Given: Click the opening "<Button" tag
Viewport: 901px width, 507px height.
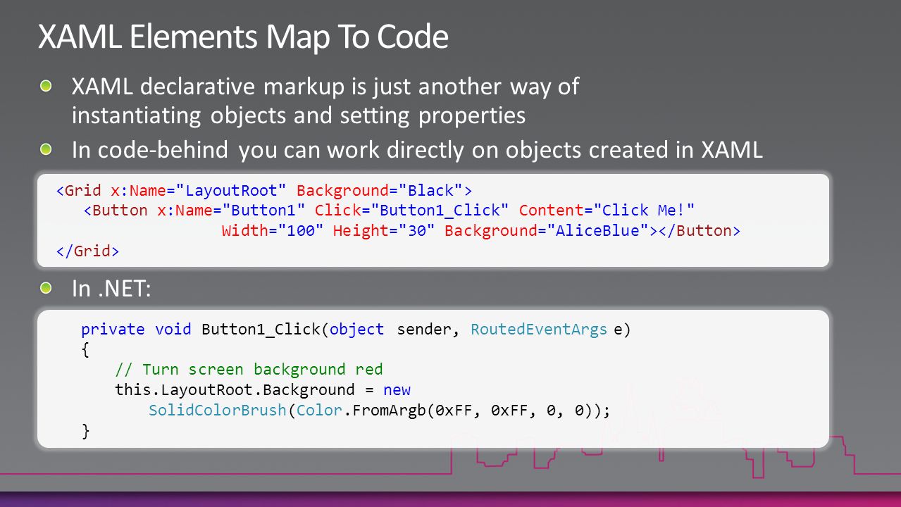Looking at the screenshot, I should pyautogui.click(x=116, y=211).
